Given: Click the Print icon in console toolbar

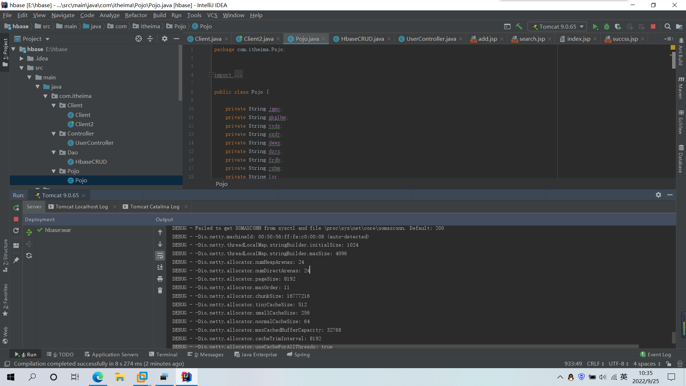Looking at the screenshot, I should [160, 279].
